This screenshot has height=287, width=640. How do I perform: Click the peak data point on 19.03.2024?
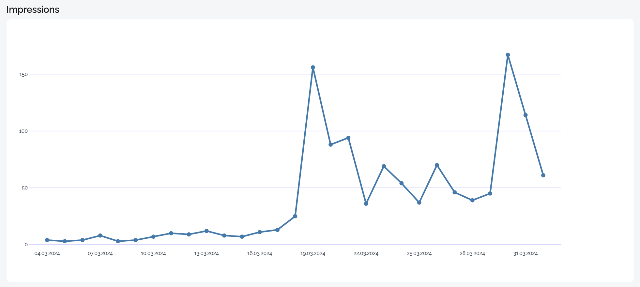313,68
